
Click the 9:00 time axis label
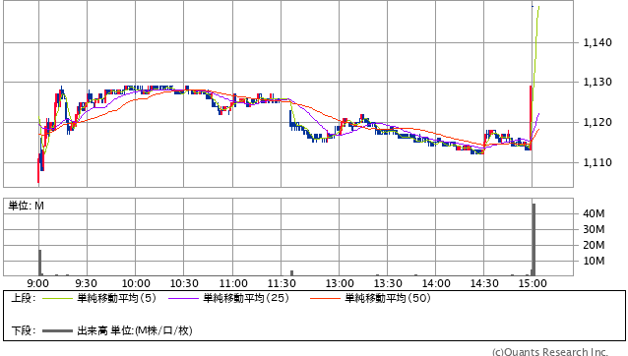[x=38, y=283]
